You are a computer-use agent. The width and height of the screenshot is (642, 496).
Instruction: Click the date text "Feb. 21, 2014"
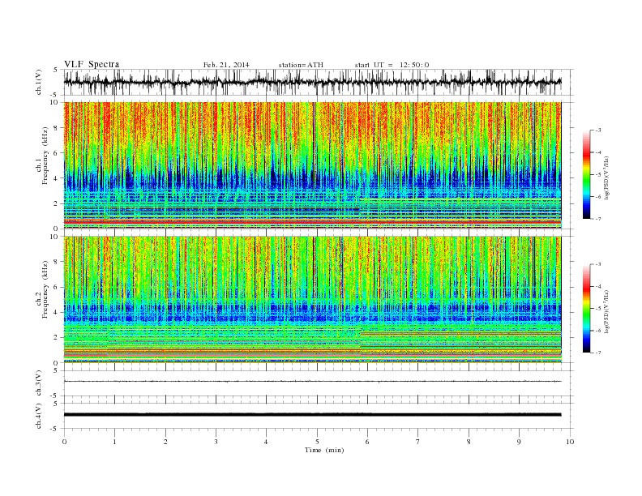(x=226, y=65)
